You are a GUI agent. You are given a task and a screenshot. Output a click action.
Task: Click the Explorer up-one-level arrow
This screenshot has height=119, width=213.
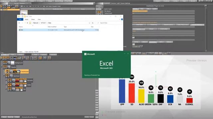coord(27,23)
